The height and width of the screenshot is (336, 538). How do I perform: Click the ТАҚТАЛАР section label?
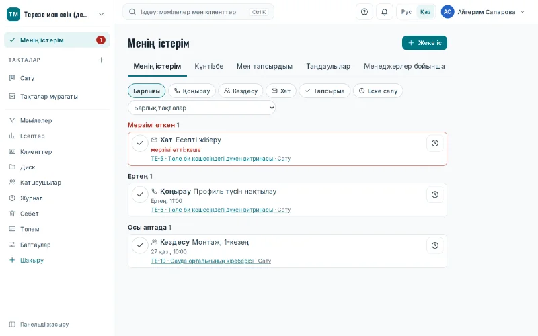(x=24, y=60)
